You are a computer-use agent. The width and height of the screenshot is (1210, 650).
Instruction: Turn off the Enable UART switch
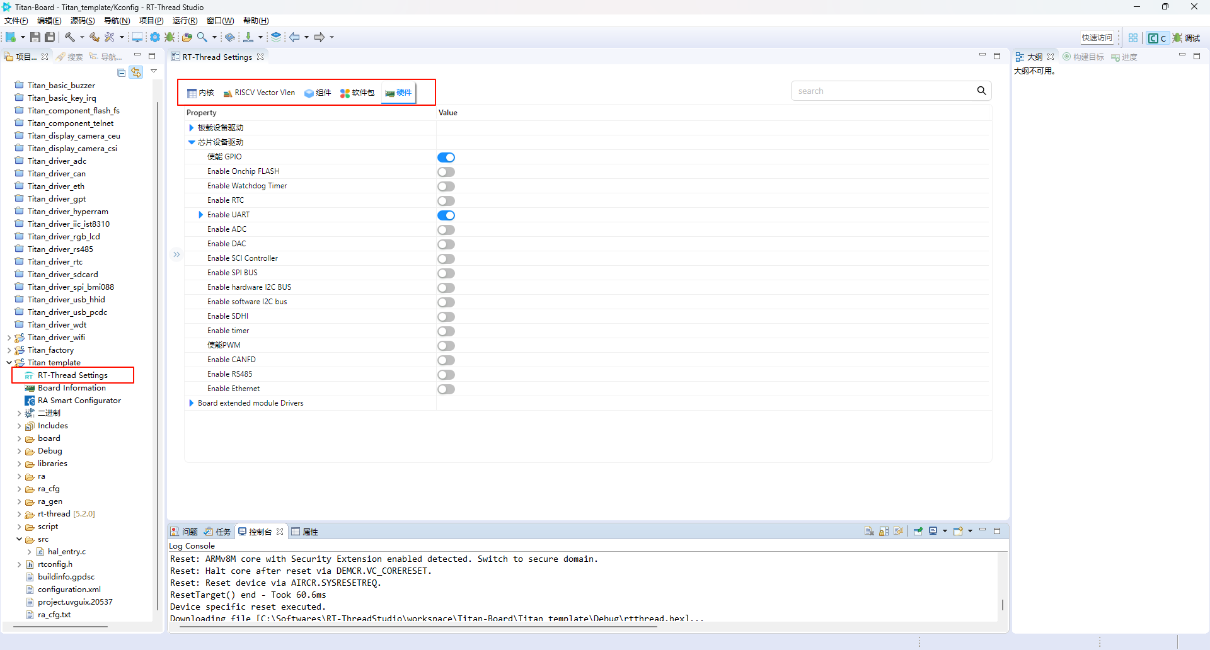point(446,215)
